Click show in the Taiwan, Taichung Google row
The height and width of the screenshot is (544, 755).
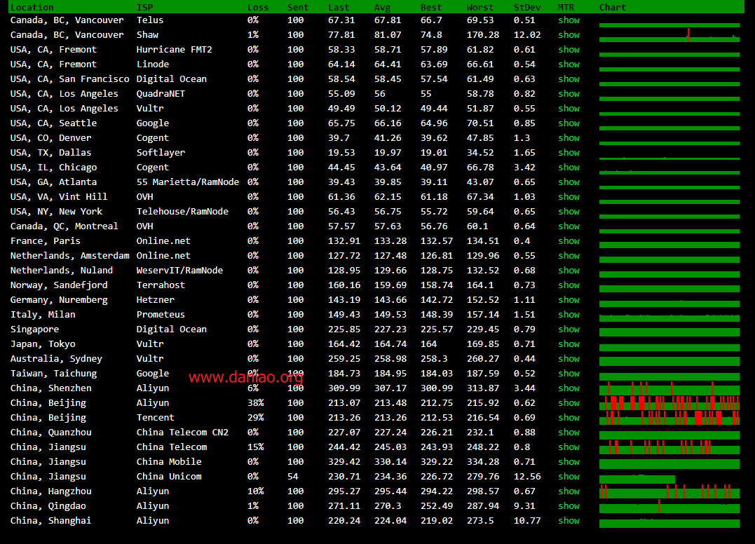pos(569,374)
